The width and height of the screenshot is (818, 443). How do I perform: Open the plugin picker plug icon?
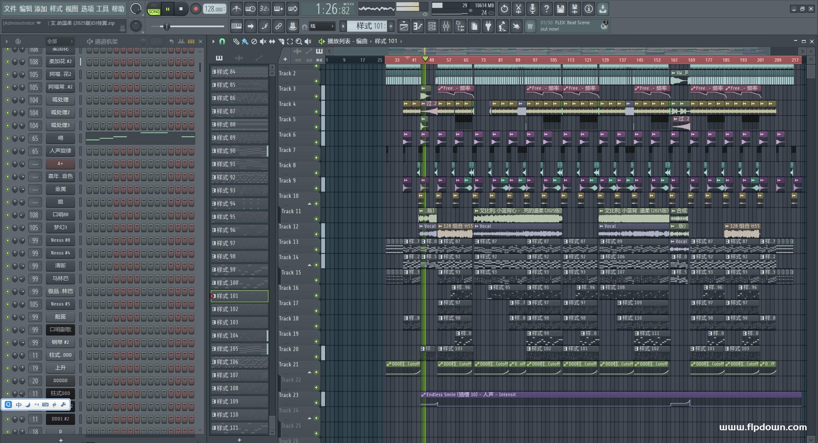(488, 26)
